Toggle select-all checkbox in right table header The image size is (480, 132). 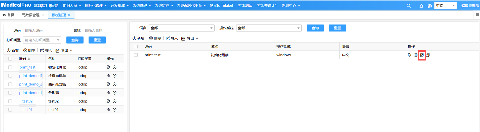(136, 46)
